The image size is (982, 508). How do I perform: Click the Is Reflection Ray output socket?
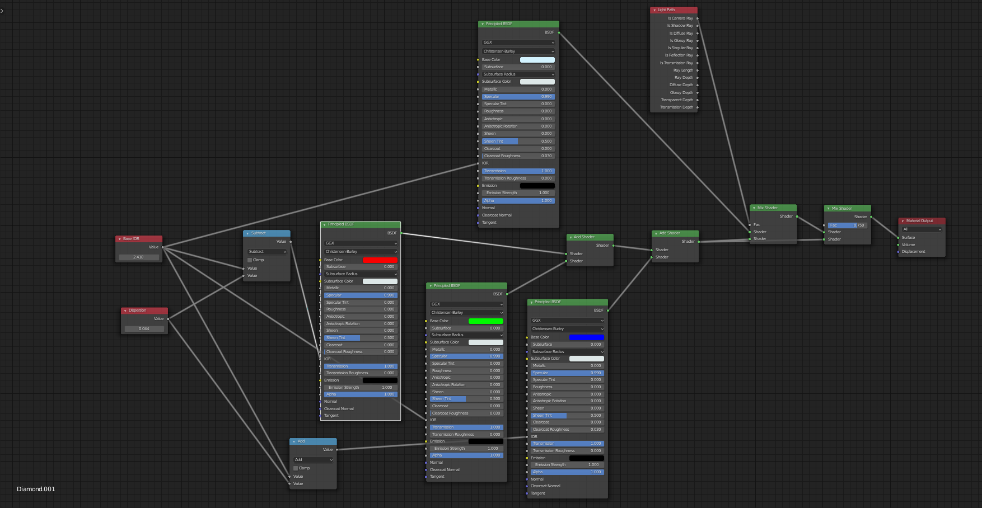[697, 55]
